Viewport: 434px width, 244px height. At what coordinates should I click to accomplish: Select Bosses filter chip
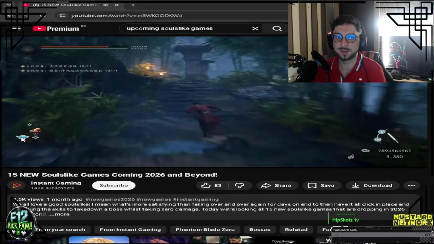coord(260,229)
